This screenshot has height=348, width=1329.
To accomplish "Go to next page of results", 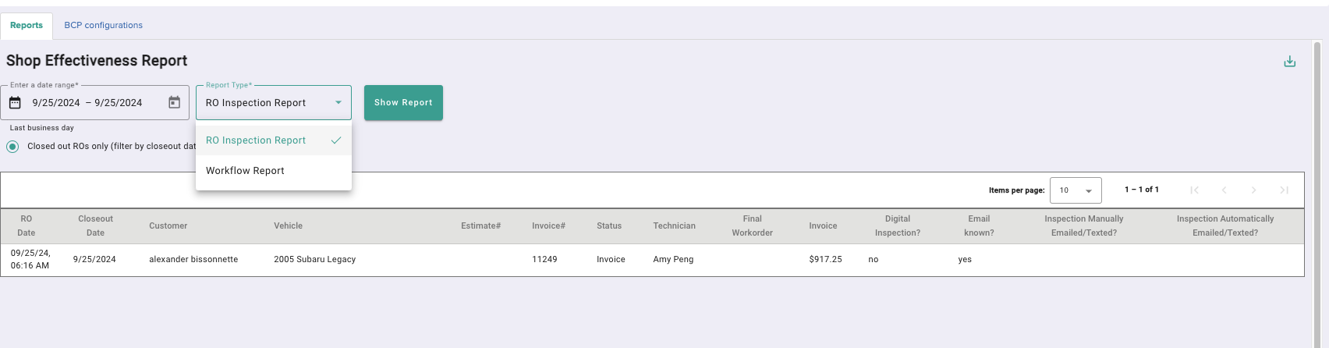I will tap(1253, 190).
